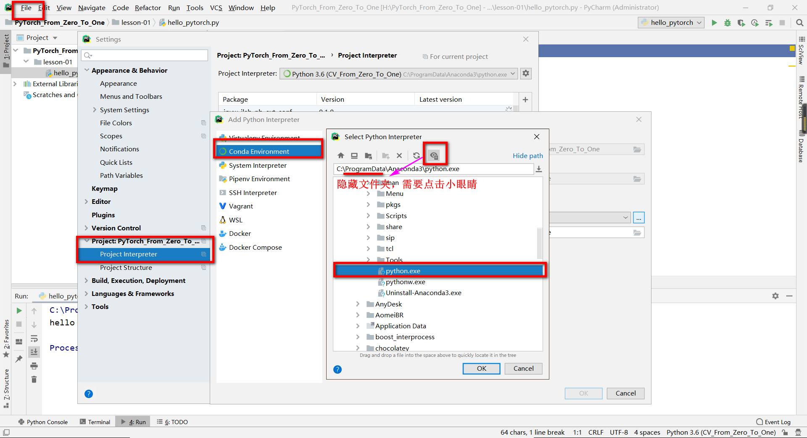Choose SSH Interpreter option
The width and height of the screenshot is (807, 438).
point(253,193)
